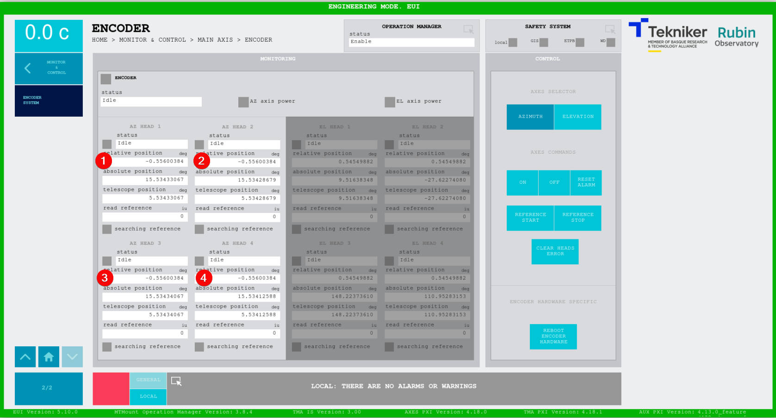This screenshot has width=776, height=418.
Task: Click REFERENCE START button
Action: [530, 218]
